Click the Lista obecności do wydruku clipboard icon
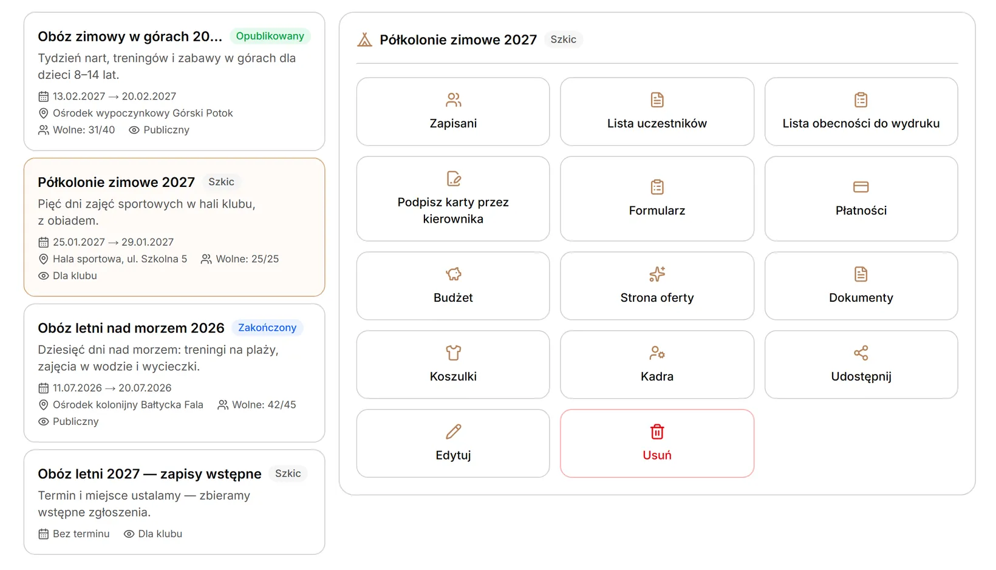 pos(861,100)
